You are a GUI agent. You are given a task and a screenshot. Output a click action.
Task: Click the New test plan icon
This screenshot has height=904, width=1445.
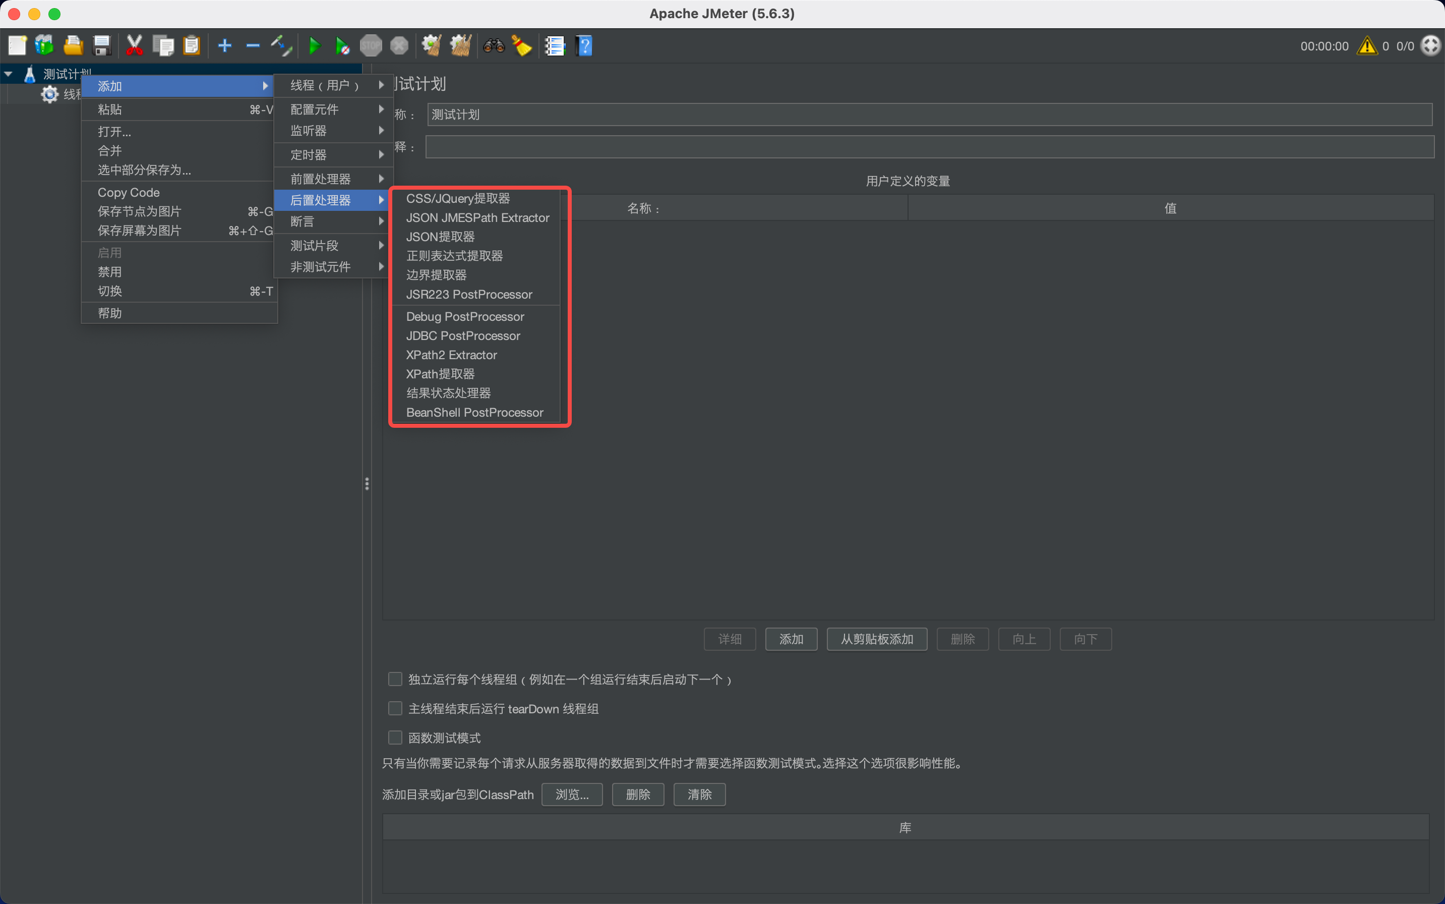coord(17,45)
